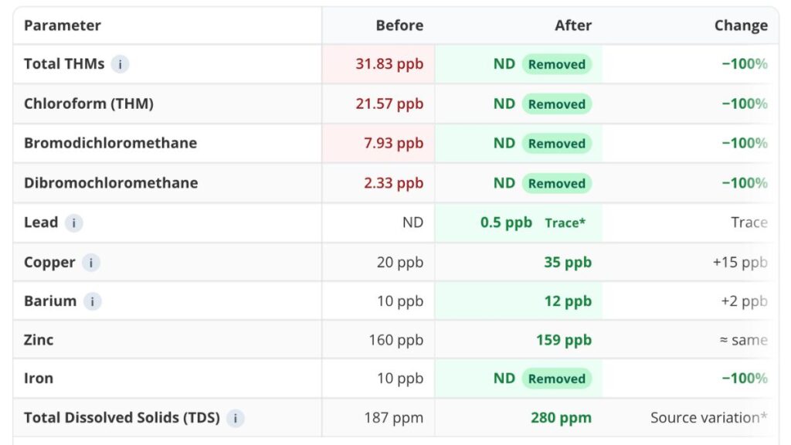This screenshot has width=791, height=445.
Task: Open the Total THMs info tooltip
Action: (x=119, y=64)
